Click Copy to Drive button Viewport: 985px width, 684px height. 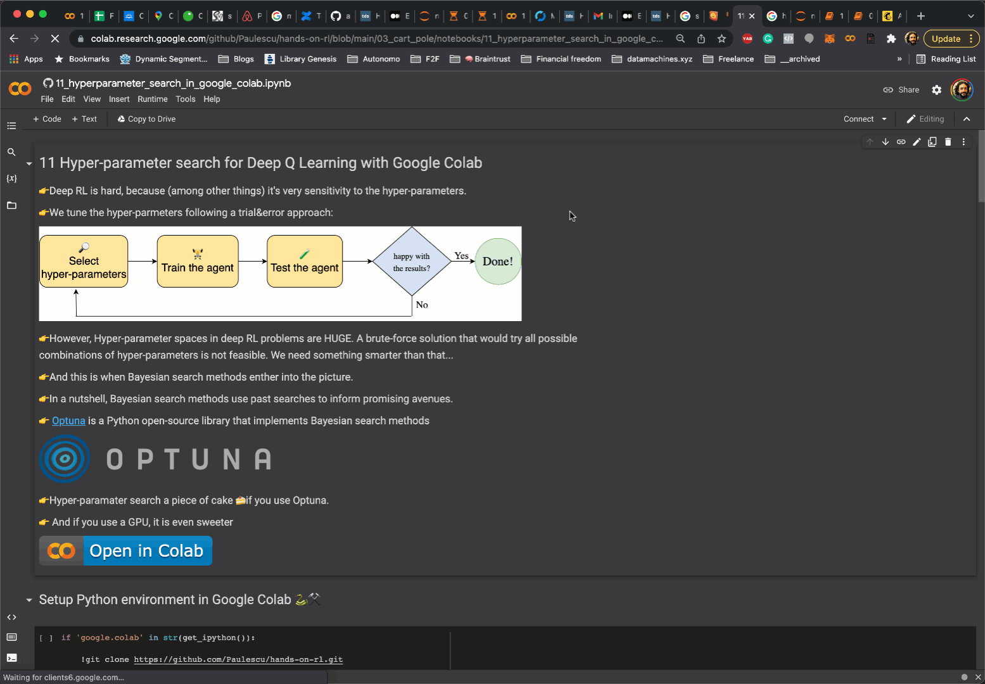[146, 119]
